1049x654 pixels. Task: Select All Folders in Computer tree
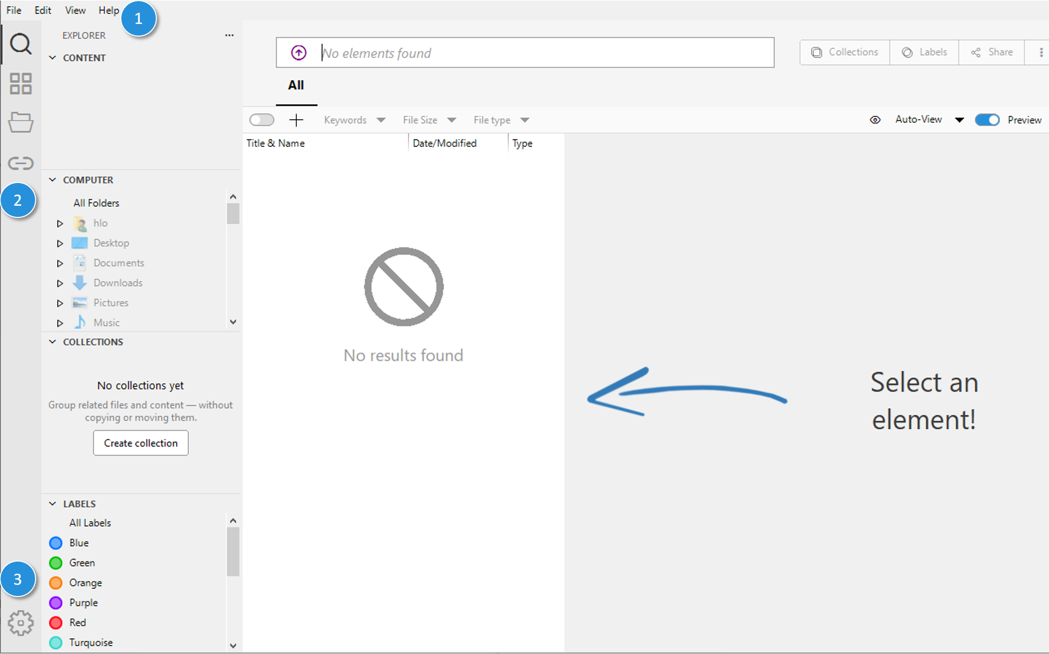pyautogui.click(x=96, y=203)
